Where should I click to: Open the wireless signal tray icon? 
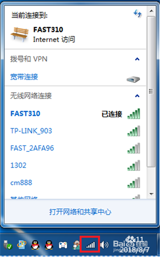(x=90, y=245)
